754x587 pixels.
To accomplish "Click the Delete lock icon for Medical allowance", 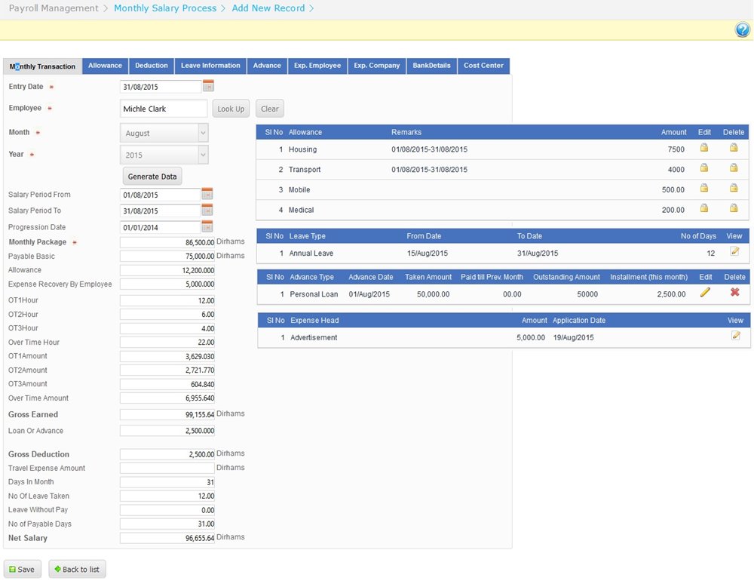I will pos(734,208).
